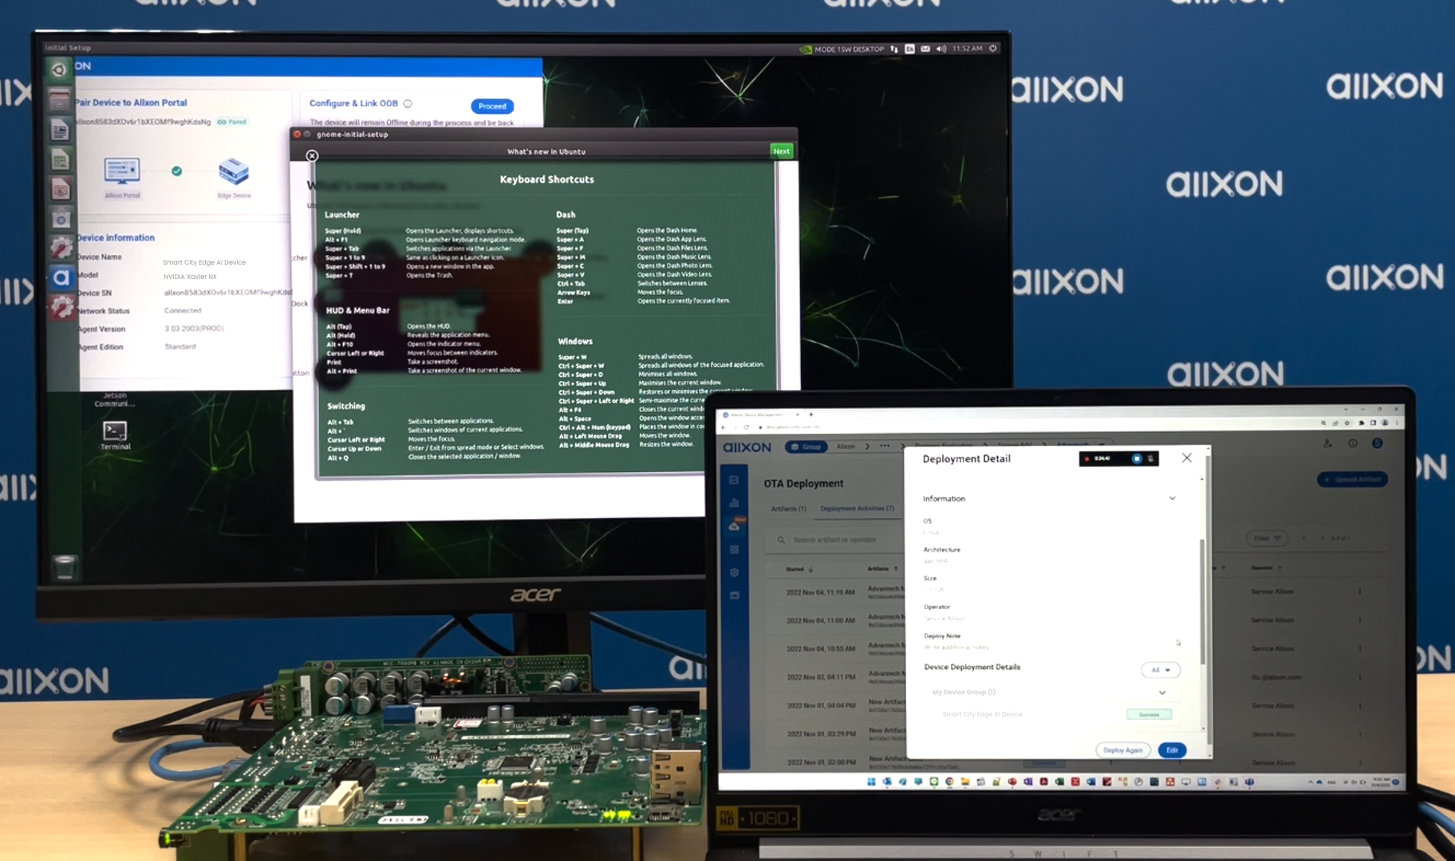Click the NVIDIA power mode indicator
This screenshot has width=1455, height=861.
tap(842, 49)
